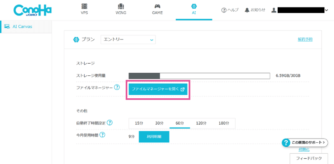334x164 pixels.
Task: Open the プラン dropdown showing エントリー
Action: (128, 40)
